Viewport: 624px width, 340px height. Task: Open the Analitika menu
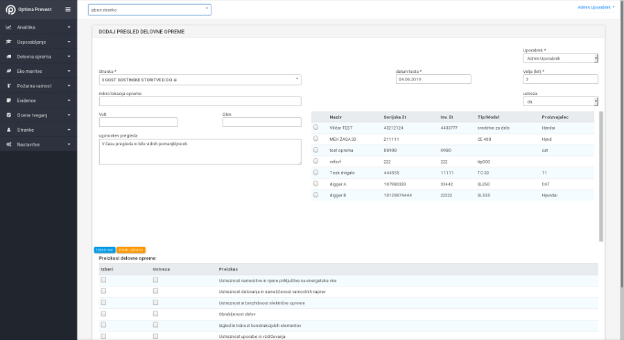pos(39,27)
